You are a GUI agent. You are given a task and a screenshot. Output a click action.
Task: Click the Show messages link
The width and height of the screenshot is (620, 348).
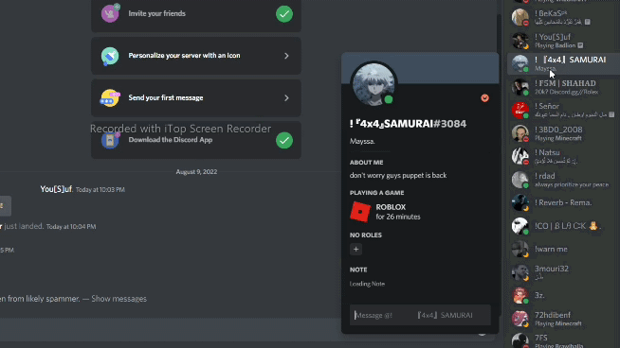pyautogui.click(x=119, y=299)
